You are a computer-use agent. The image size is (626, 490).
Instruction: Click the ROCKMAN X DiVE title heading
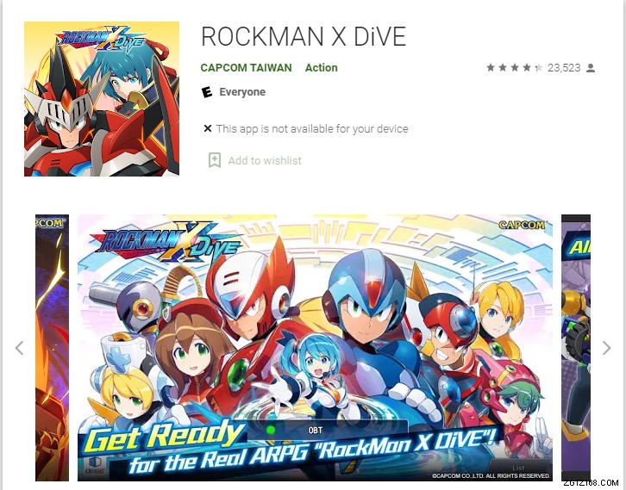(304, 37)
